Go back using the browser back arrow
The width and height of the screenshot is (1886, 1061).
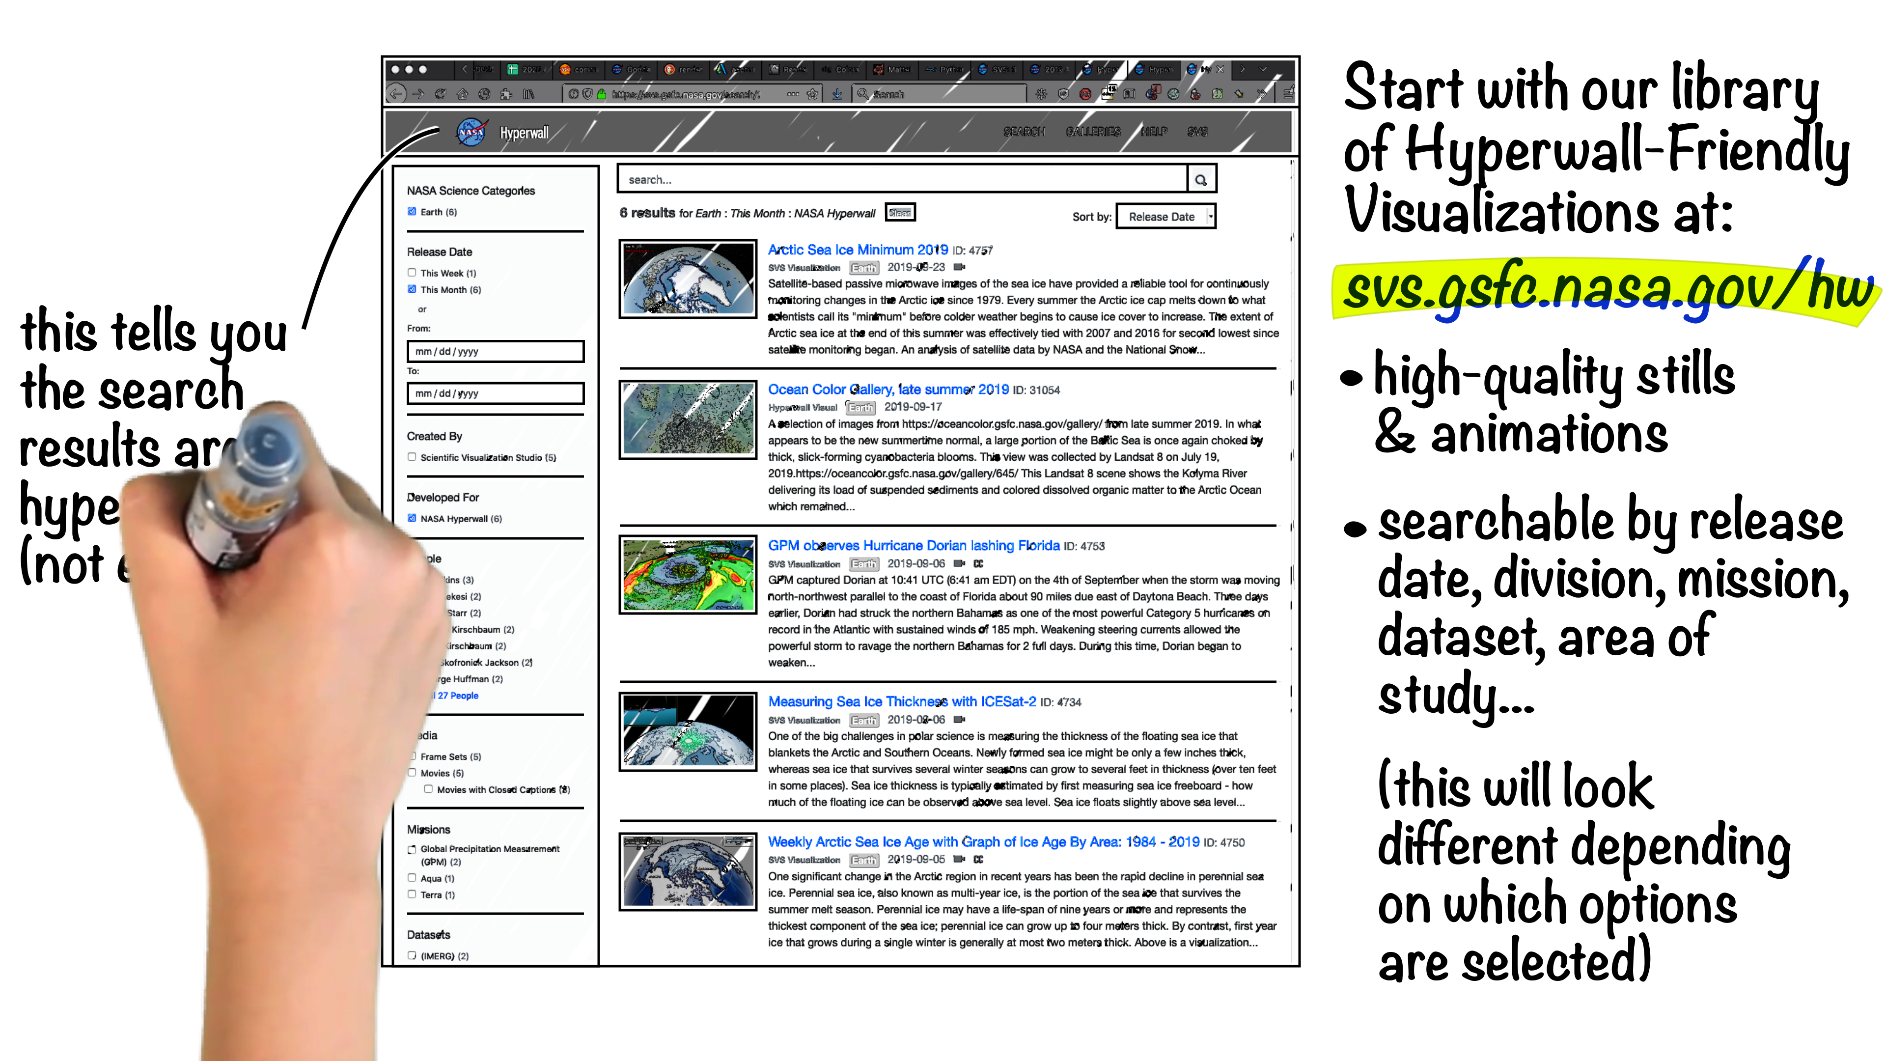396,94
